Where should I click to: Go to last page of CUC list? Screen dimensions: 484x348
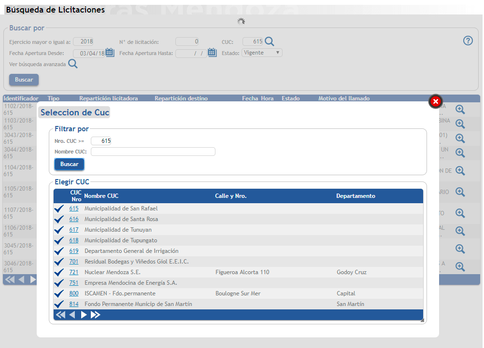tap(95, 315)
